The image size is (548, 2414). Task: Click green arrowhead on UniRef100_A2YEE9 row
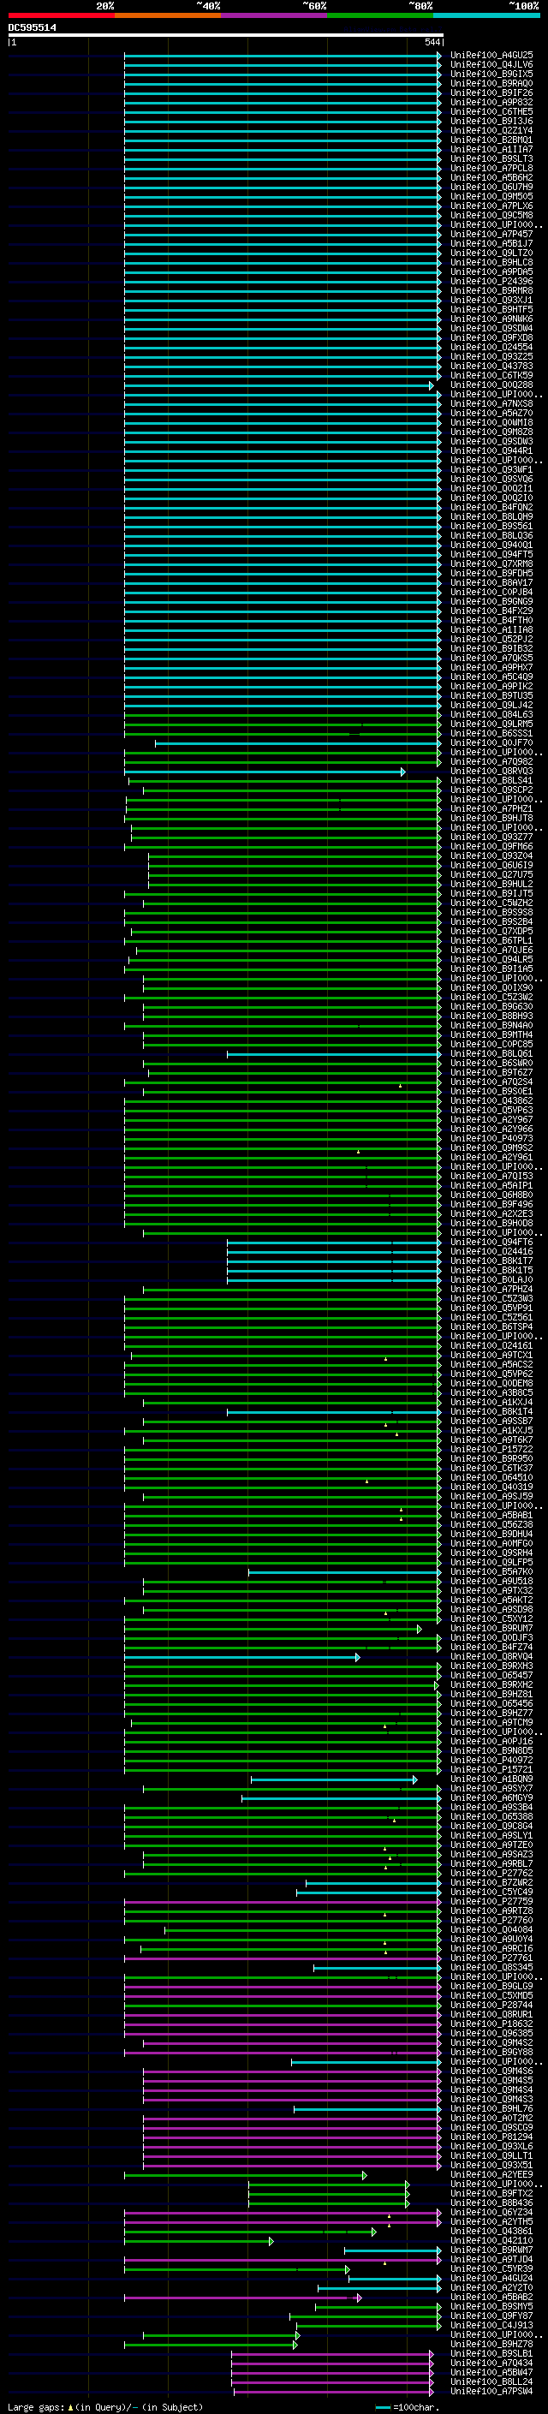pos(363,2174)
